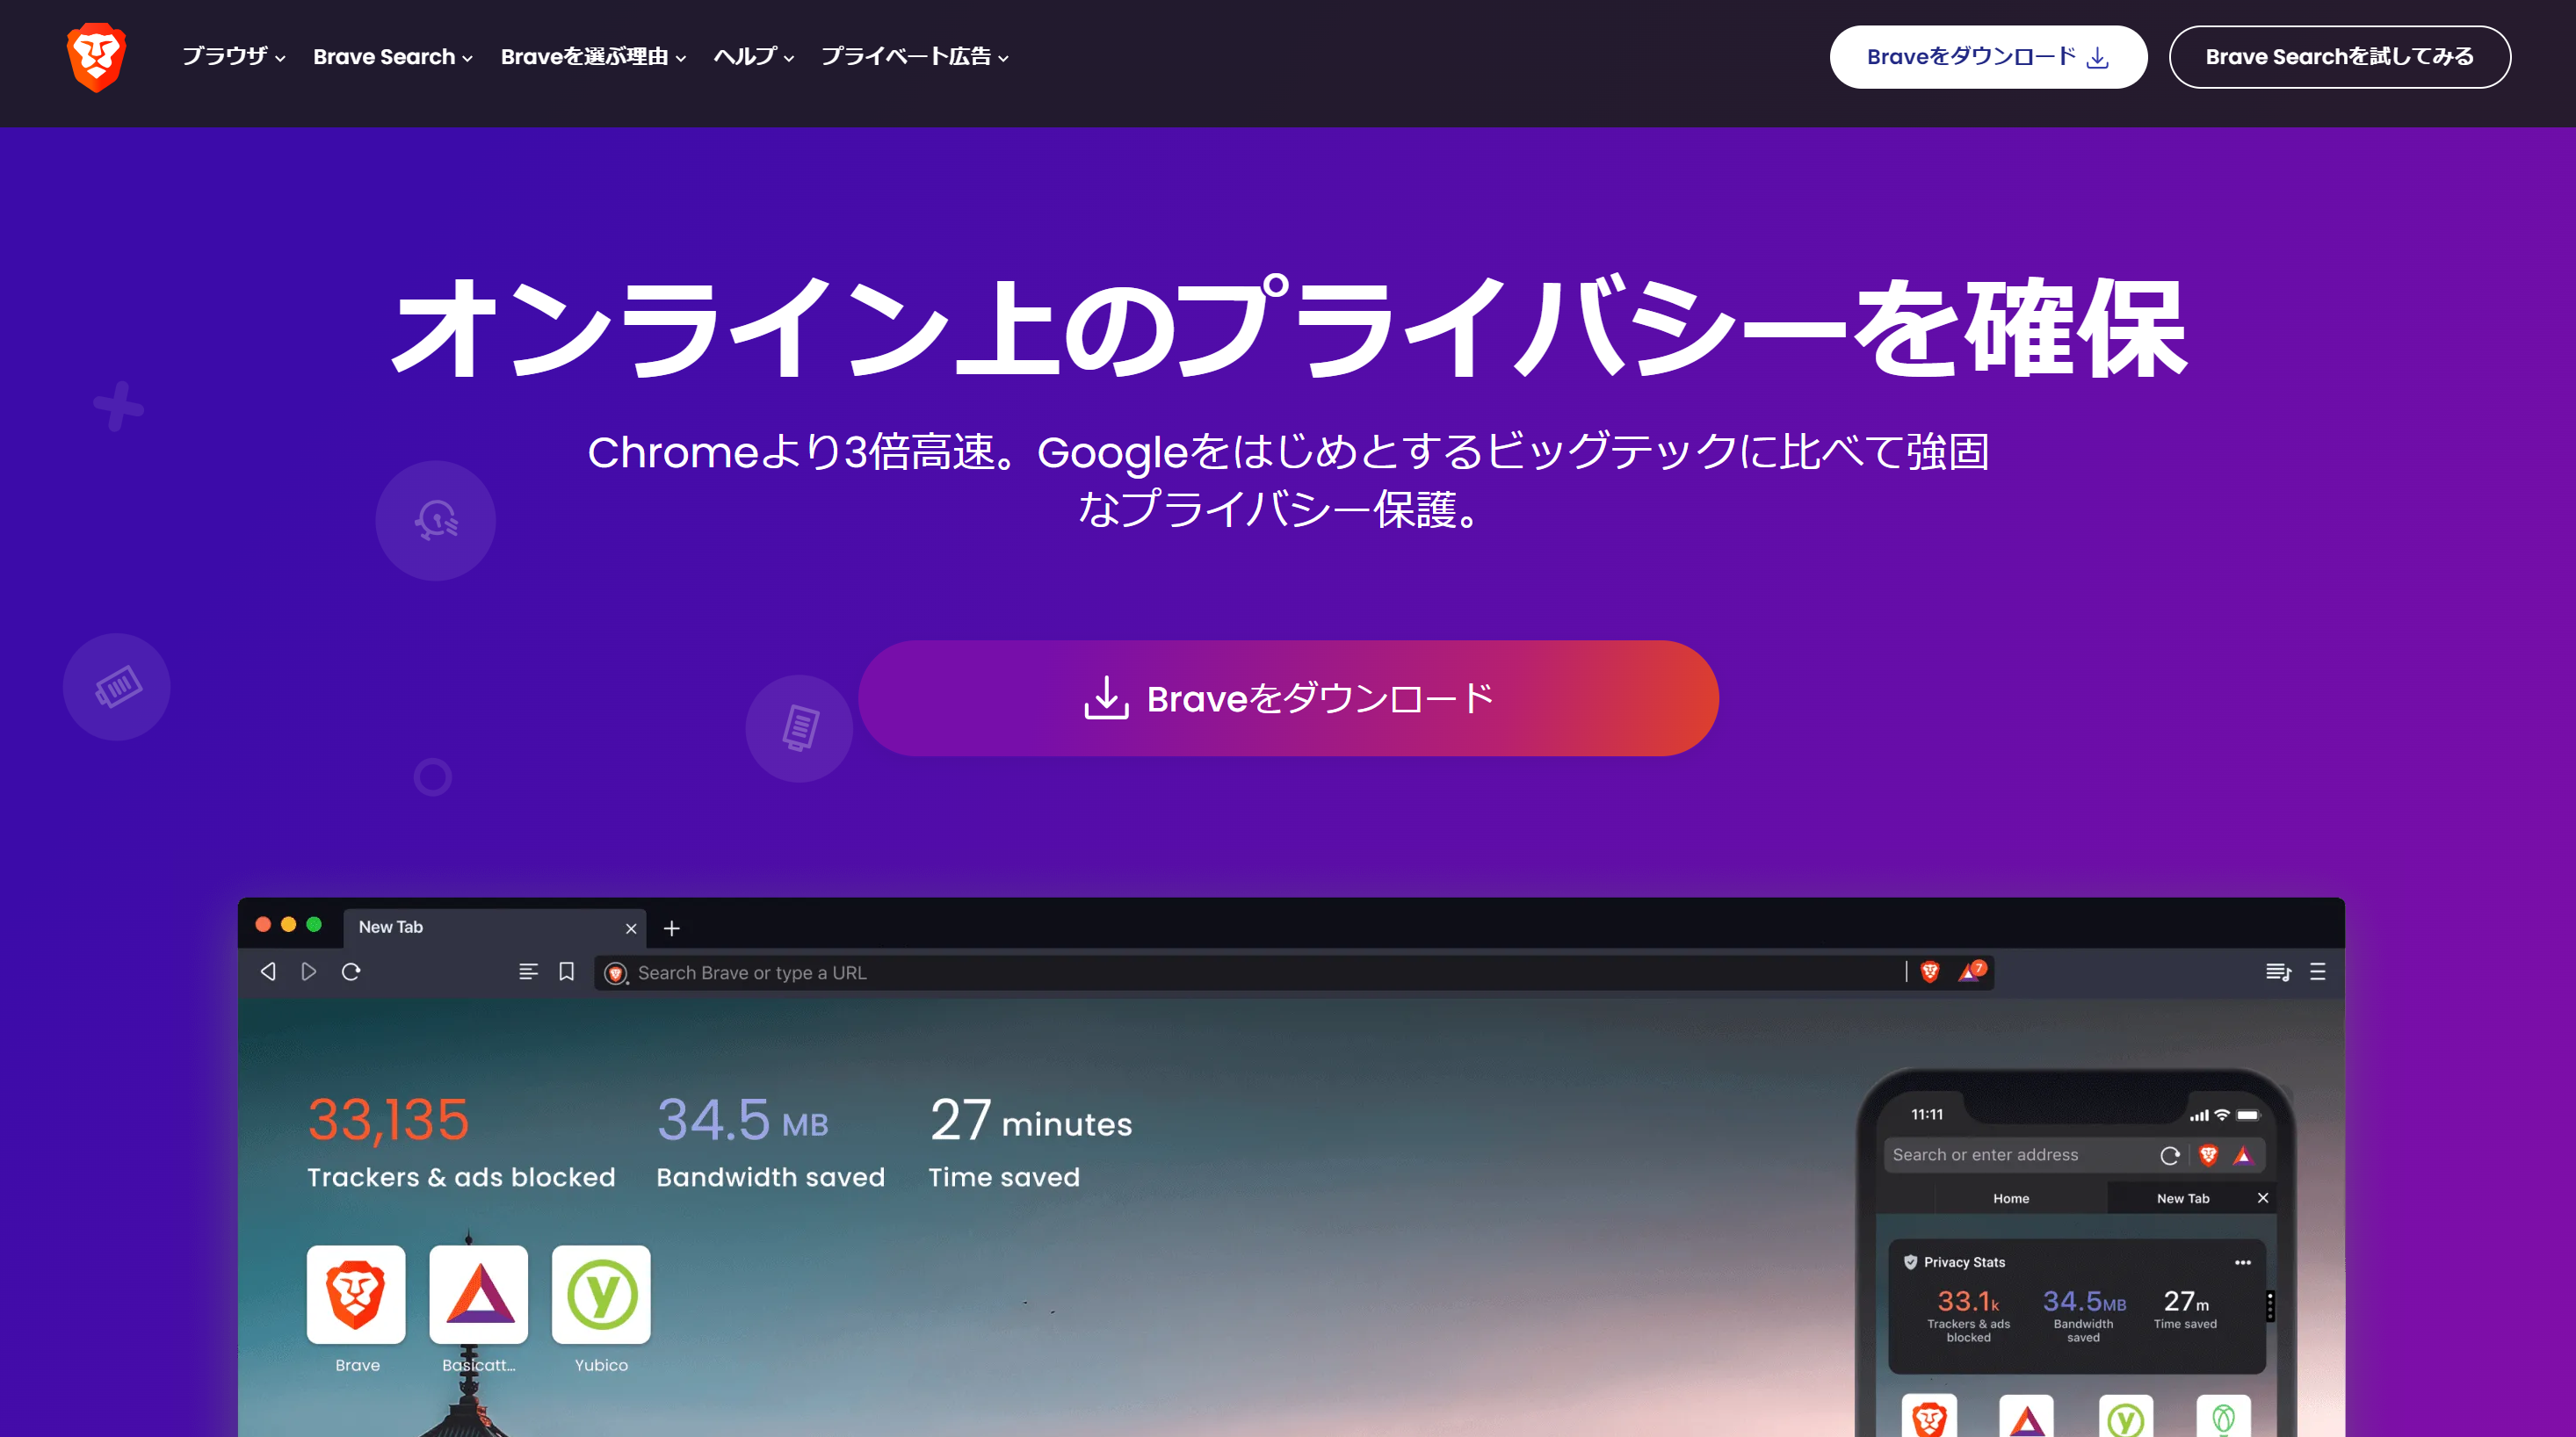2576x1437 pixels.
Task: Click the reload page icon
Action: tap(351, 972)
